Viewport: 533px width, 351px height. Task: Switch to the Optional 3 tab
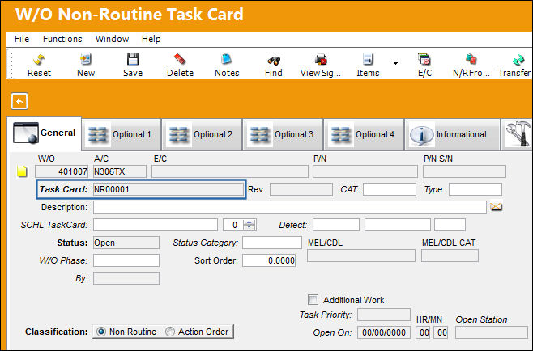[283, 134]
